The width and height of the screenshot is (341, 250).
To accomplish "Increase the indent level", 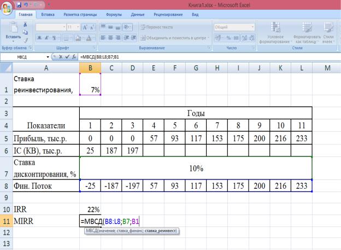I will (x=133, y=38).
